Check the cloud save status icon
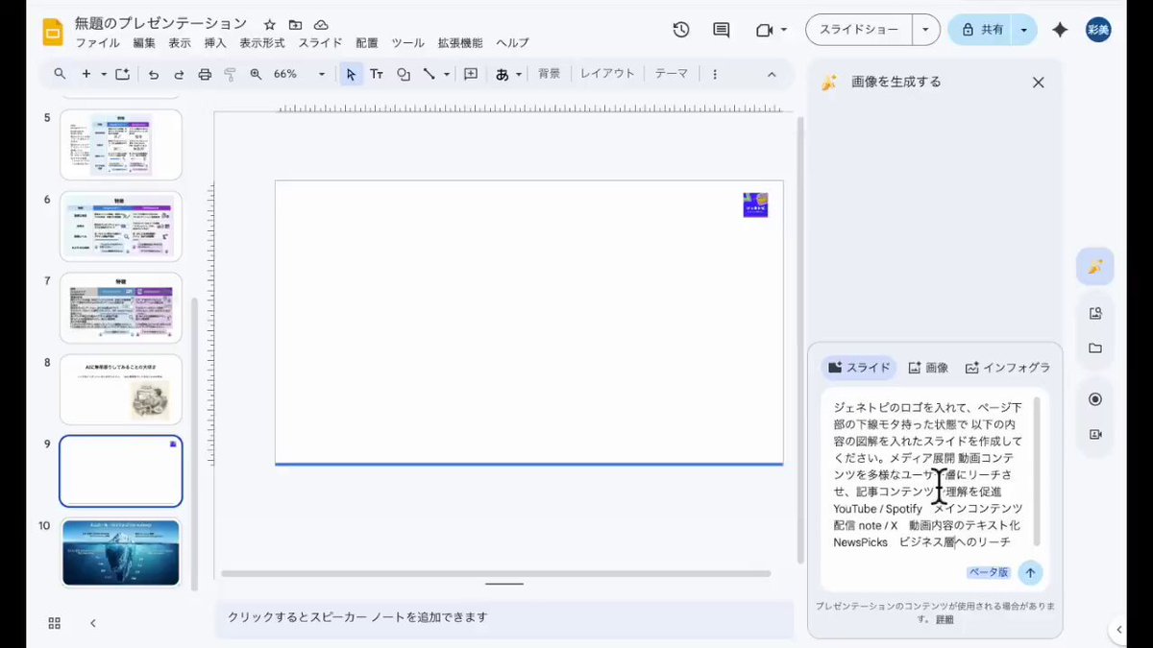 pos(321,24)
